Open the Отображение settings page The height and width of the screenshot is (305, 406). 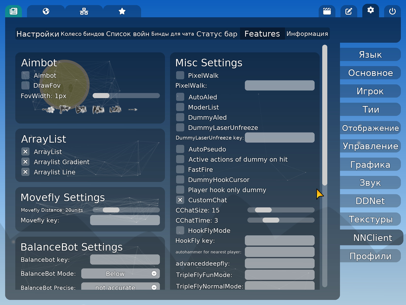pyautogui.click(x=370, y=128)
